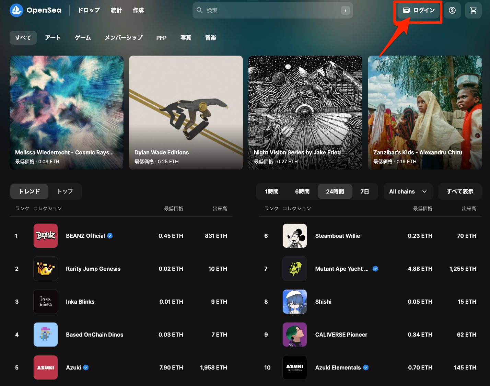
Task: Open Rarity Jump Genesis collection logo
Action: [46, 269]
